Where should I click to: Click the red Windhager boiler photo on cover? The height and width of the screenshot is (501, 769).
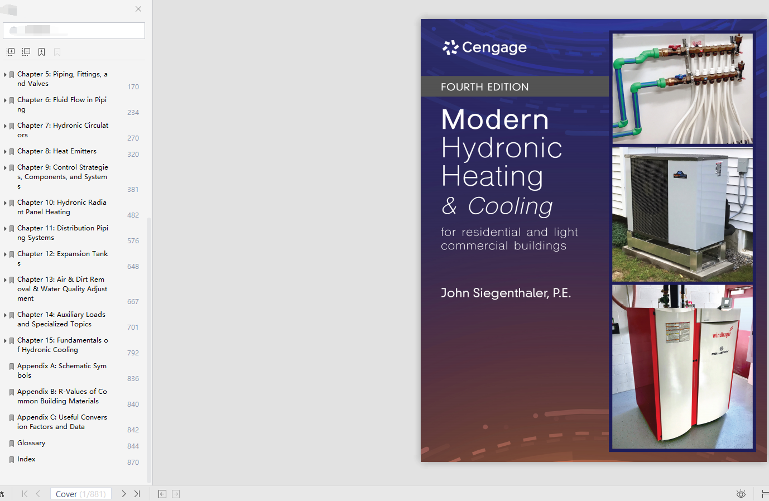(683, 367)
